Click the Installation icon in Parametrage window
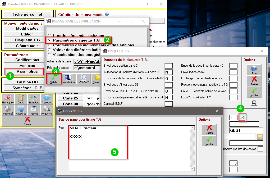 [69, 79]
